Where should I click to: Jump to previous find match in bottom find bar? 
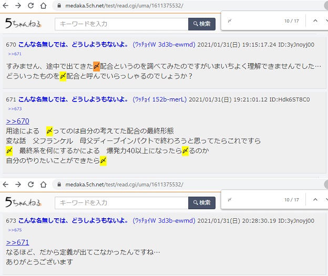pos(315,199)
